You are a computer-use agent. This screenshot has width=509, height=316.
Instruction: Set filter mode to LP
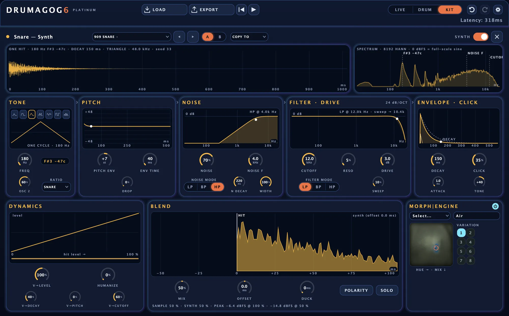pyautogui.click(x=305, y=187)
